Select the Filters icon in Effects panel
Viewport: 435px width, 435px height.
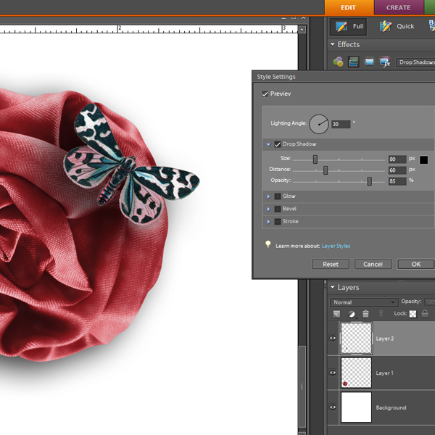point(339,62)
